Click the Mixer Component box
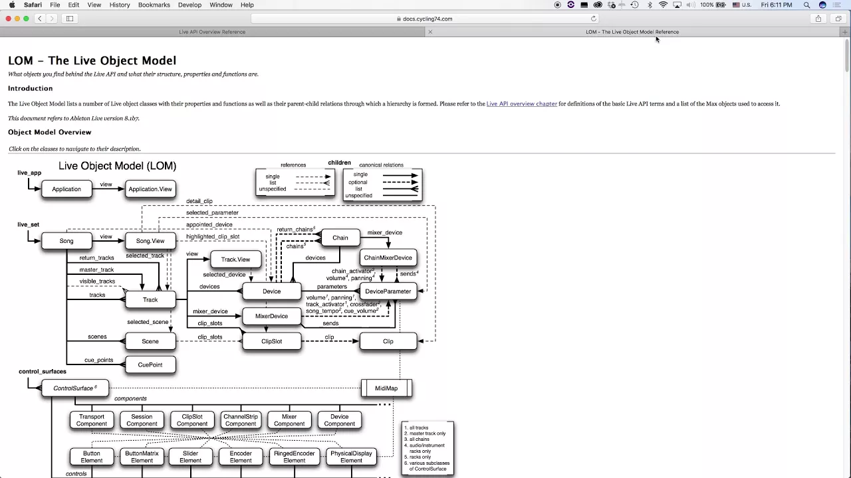851x478 pixels. tap(289, 420)
